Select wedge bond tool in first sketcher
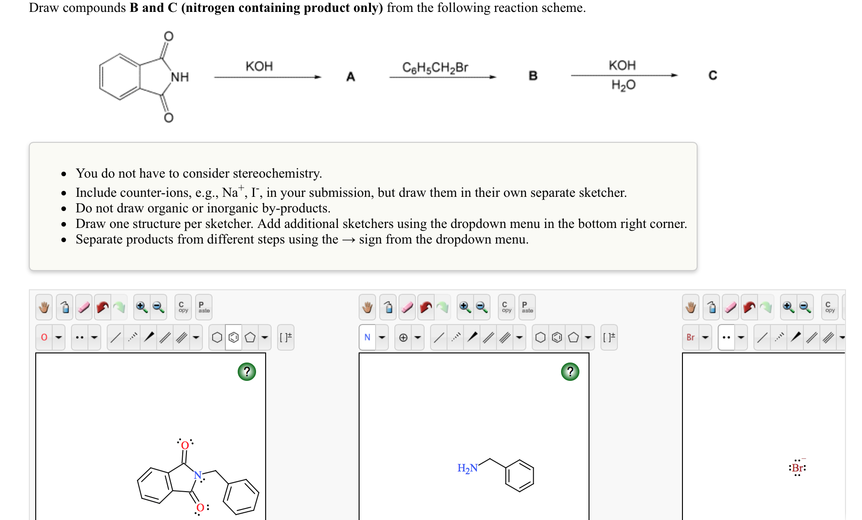Image resolution: width=862 pixels, height=520 pixels. [149, 337]
